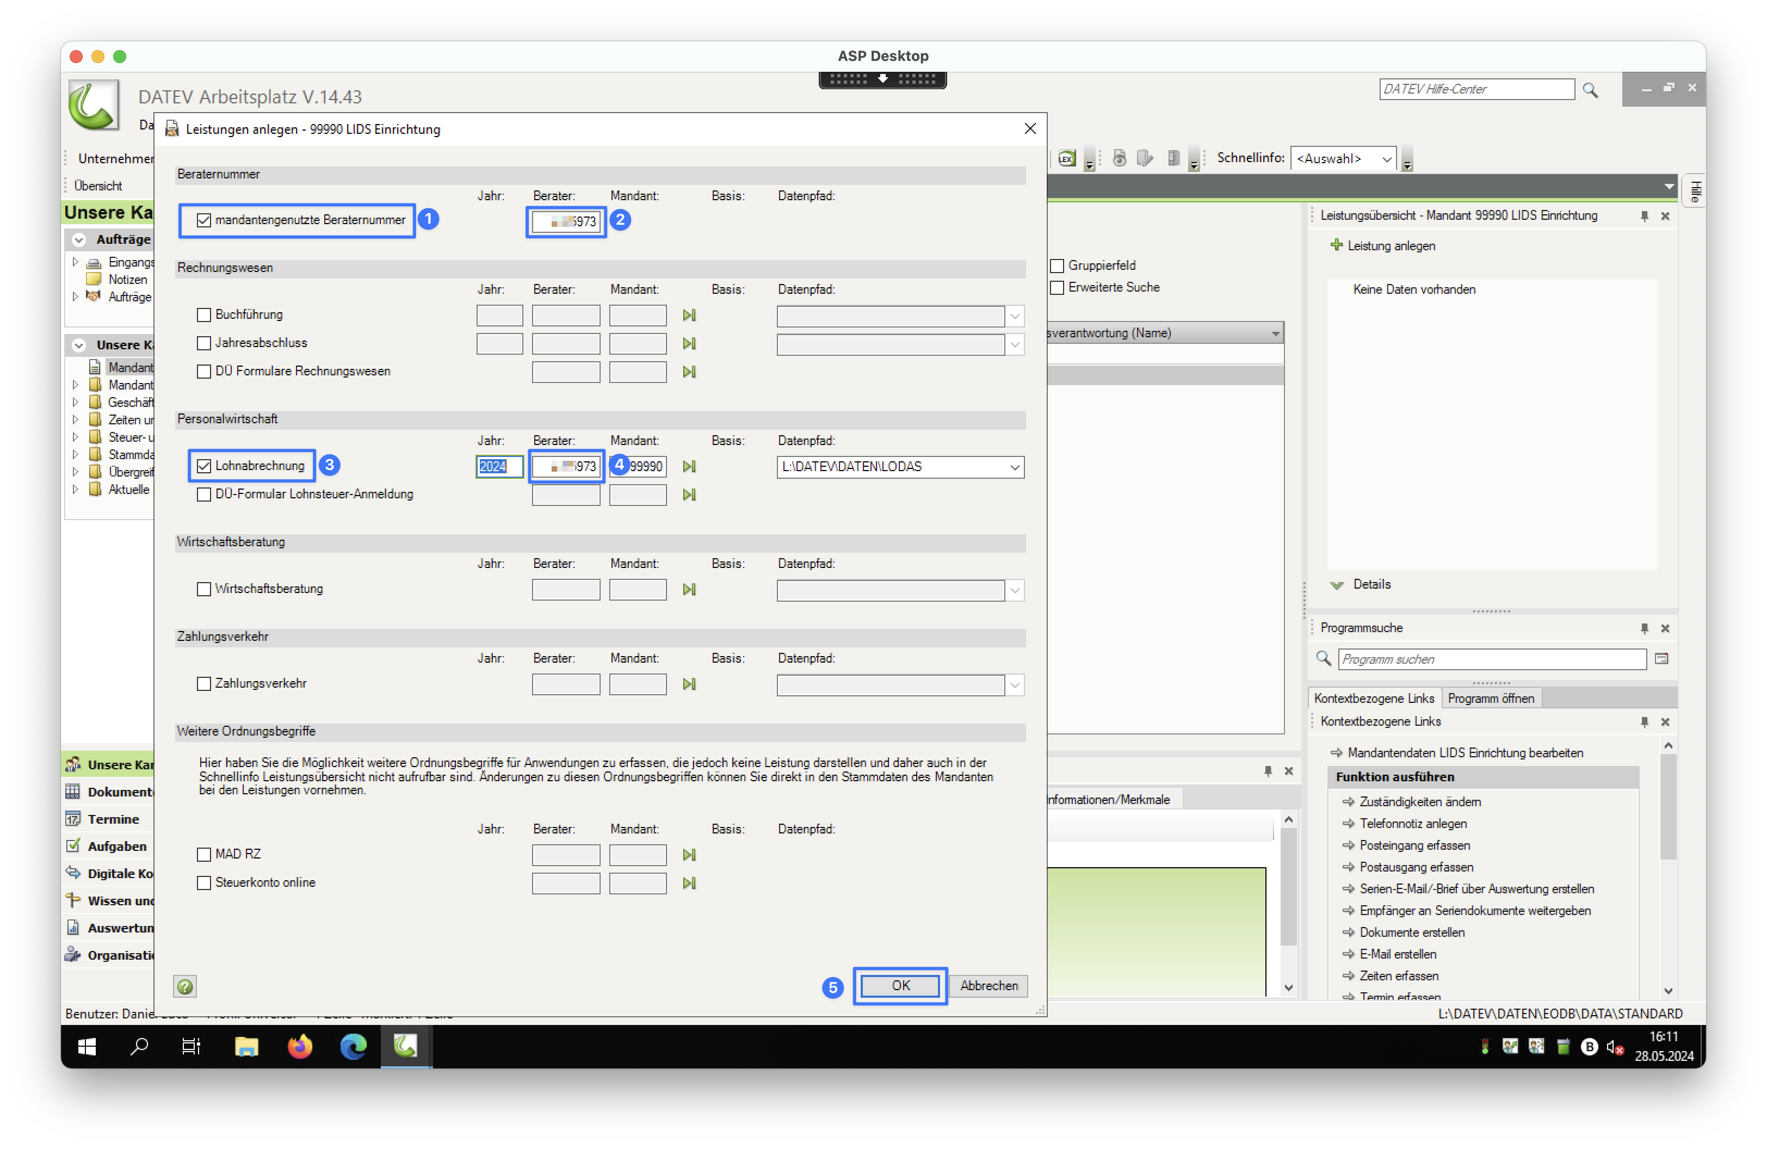Open the Lohnabrechnung Datenpfad dropdown

click(1014, 467)
